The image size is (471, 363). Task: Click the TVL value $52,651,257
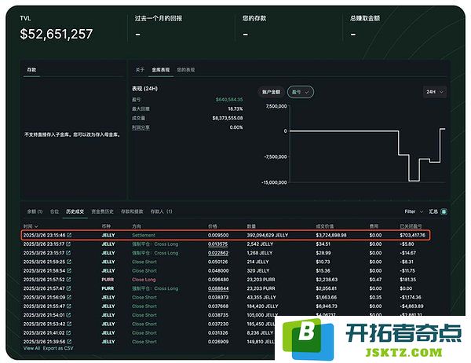(57, 34)
